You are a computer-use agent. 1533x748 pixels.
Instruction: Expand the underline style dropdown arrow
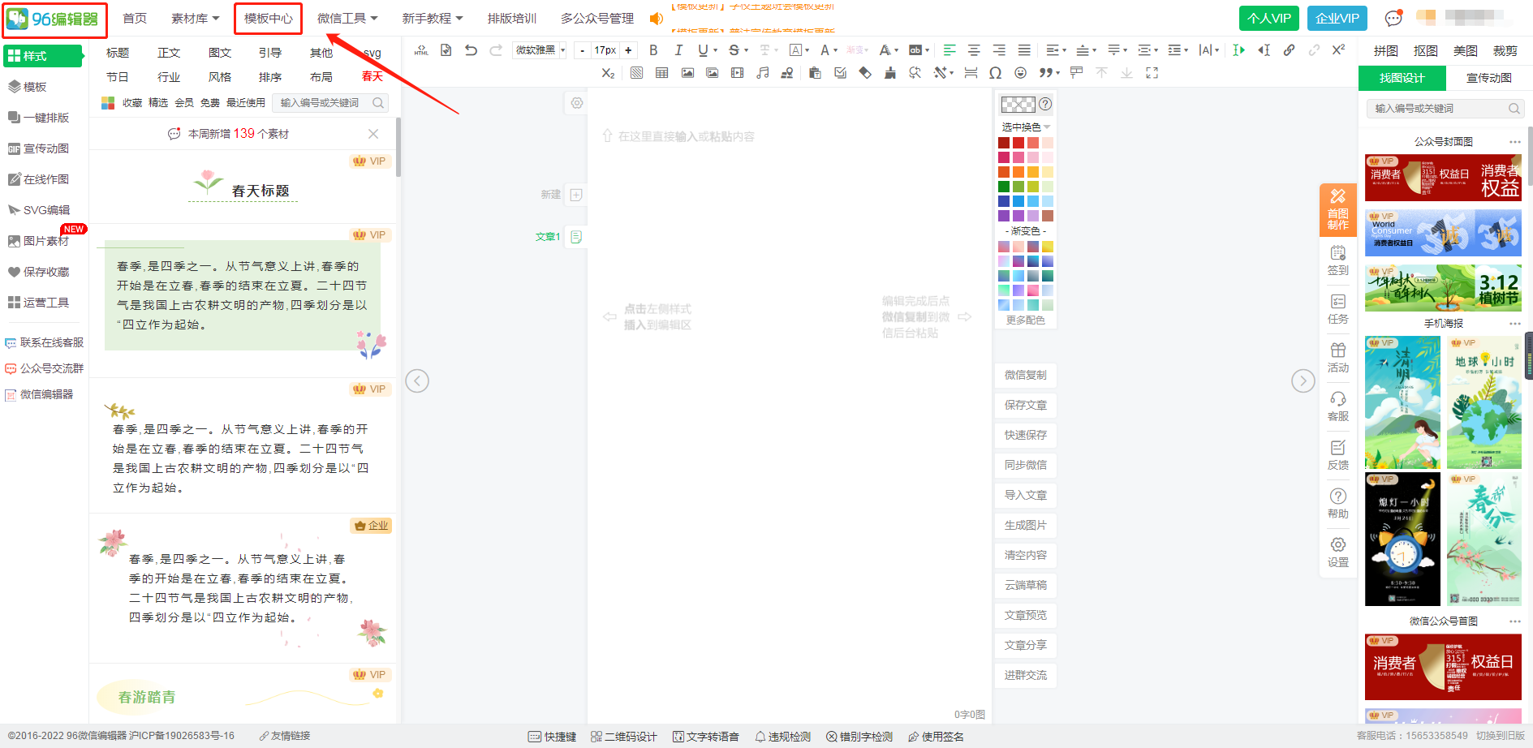coord(715,50)
